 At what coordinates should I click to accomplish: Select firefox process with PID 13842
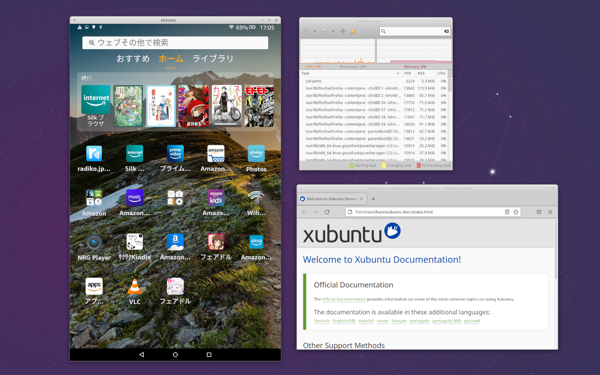(x=374, y=88)
